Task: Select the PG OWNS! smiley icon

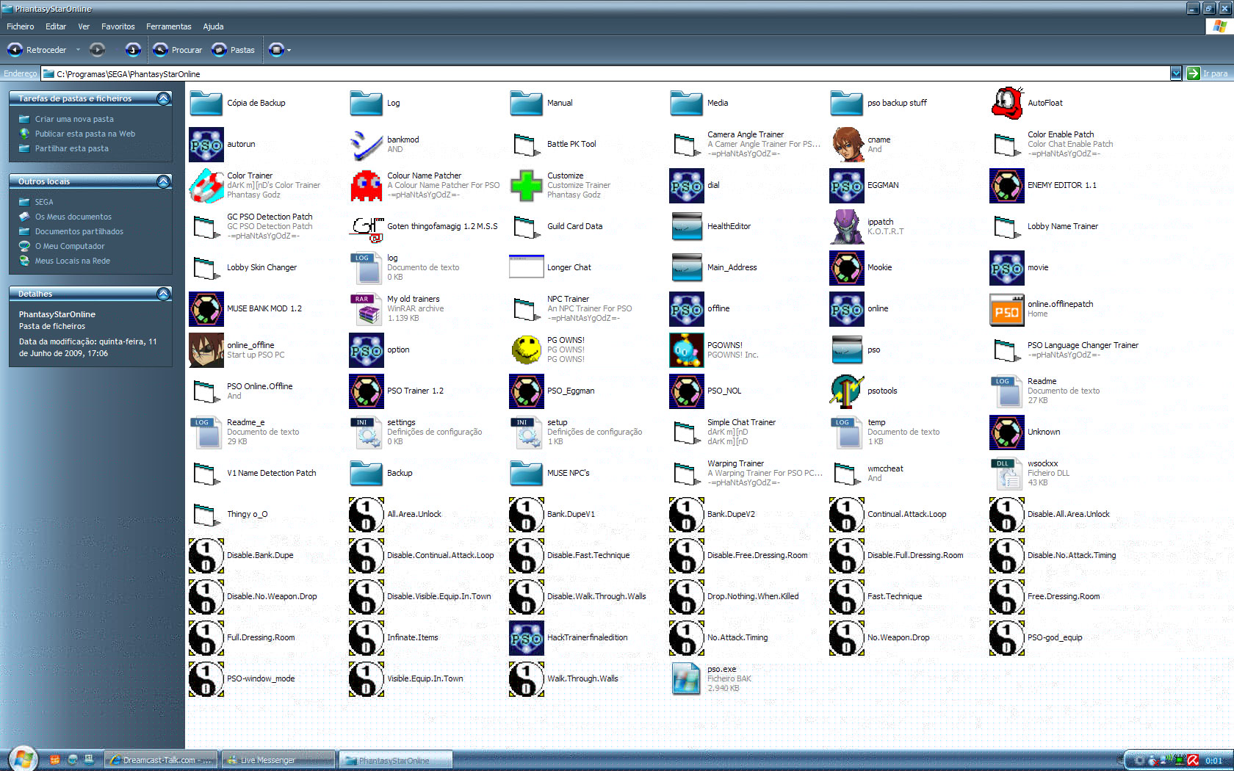Action: tap(526, 350)
